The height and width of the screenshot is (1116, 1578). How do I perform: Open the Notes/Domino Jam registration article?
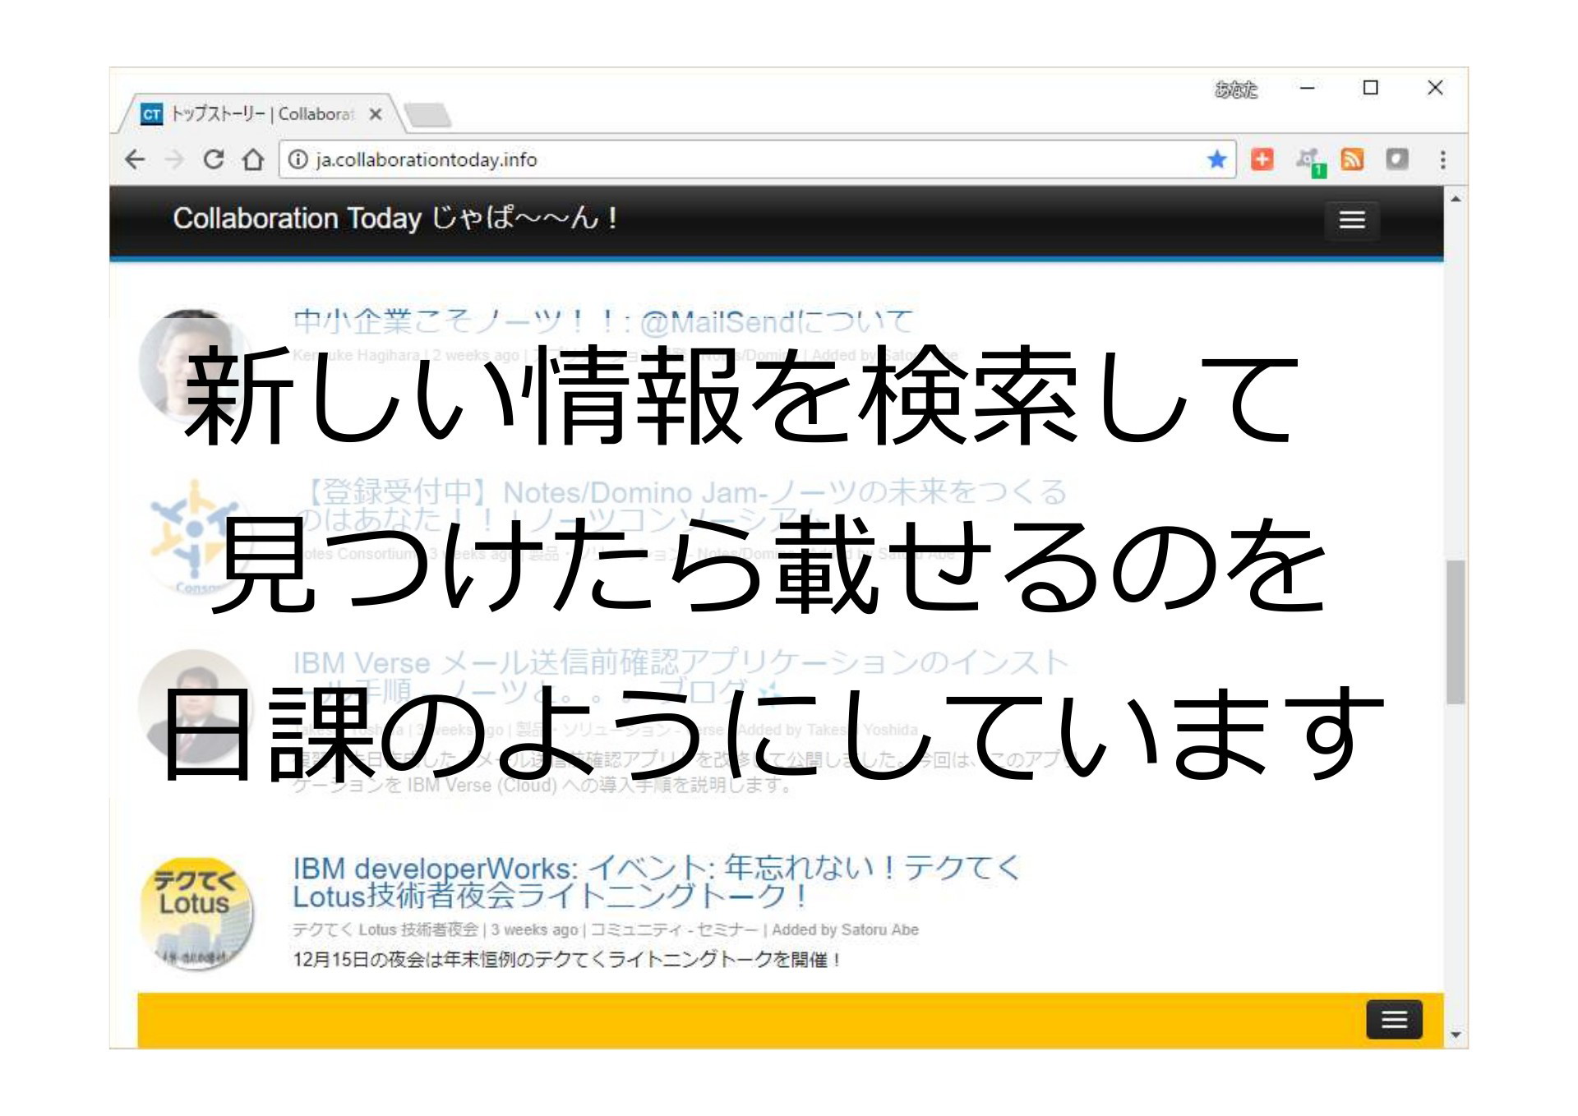(680, 505)
